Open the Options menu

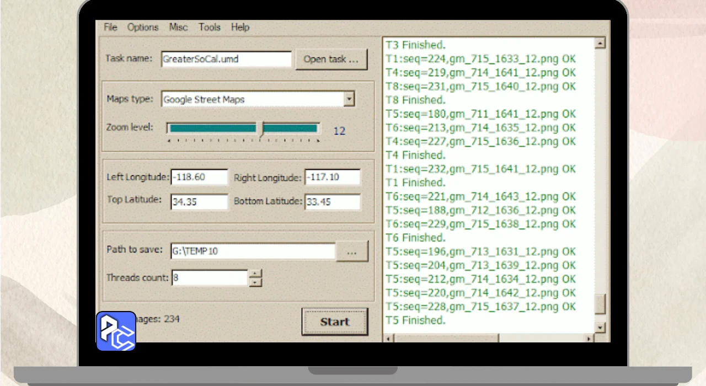143,27
